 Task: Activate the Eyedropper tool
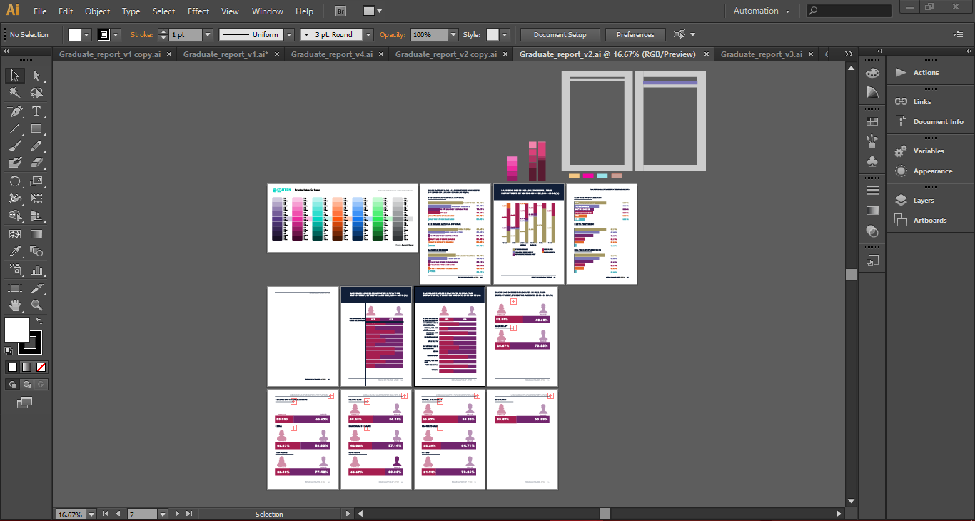(x=14, y=251)
